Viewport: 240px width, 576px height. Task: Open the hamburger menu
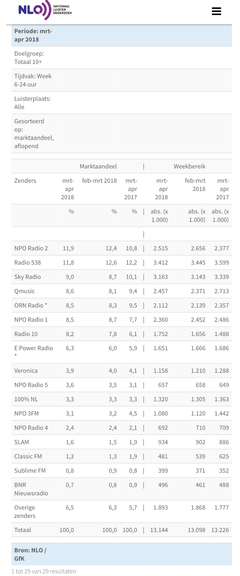(216, 11)
